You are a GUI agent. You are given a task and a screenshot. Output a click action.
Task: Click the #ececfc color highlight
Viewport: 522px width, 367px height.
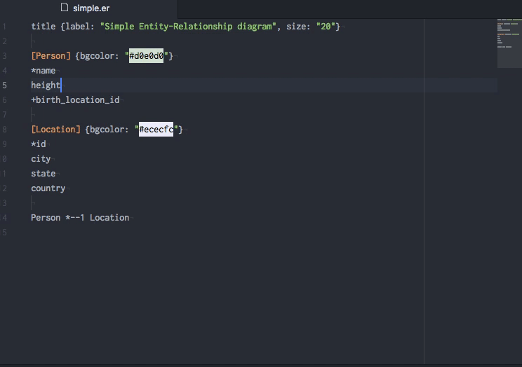(156, 130)
